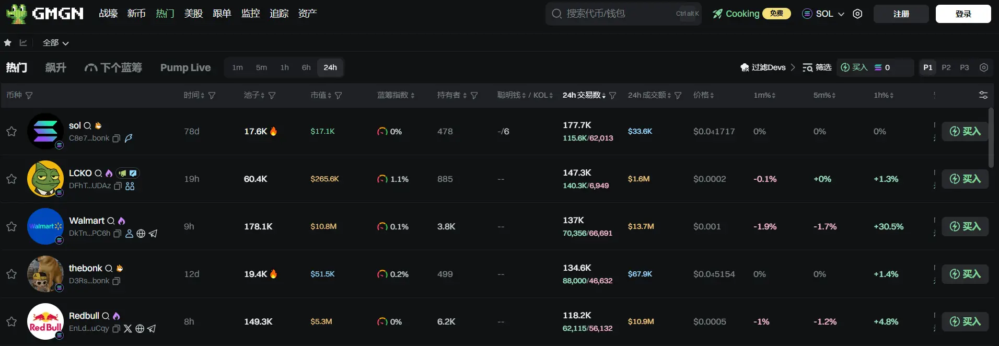Focus the 搜索代币/钱包 search field

point(617,14)
